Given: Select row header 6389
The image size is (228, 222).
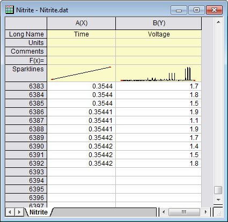Looking at the screenshot, I should 26,138.
